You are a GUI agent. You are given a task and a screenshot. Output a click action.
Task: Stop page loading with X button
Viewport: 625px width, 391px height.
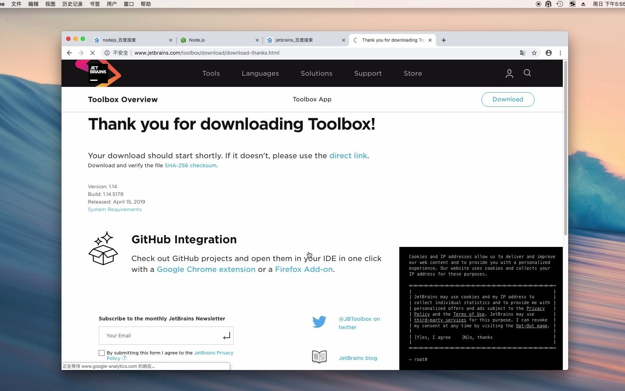point(93,53)
